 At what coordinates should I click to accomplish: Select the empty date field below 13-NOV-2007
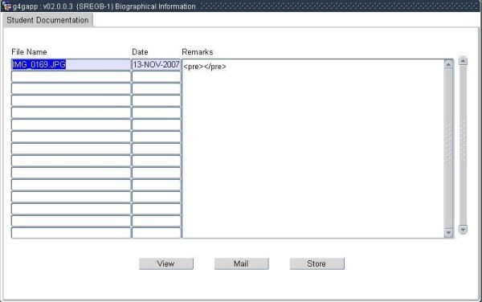156,76
